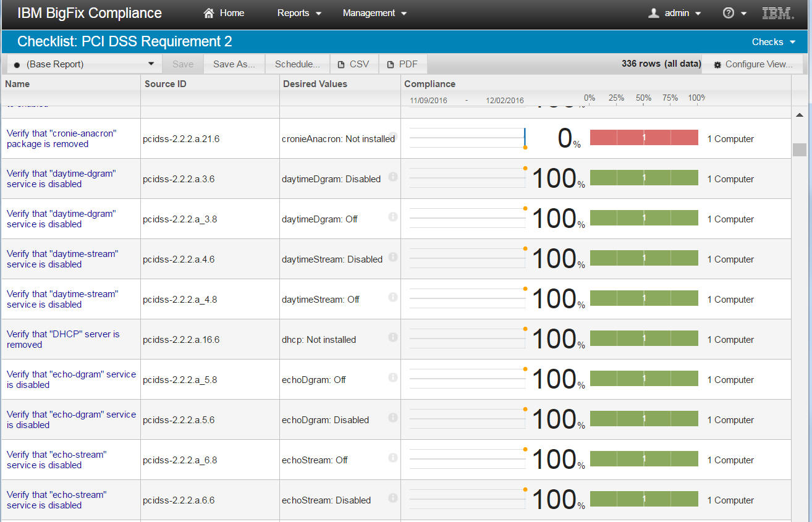
Task: Click the Save button
Action: pyautogui.click(x=183, y=64)
